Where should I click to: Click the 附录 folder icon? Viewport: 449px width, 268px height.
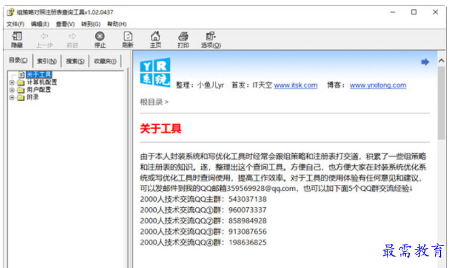point(21,98)
